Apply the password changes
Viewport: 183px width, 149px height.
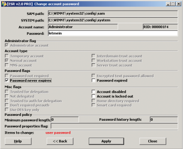(106, 141)
